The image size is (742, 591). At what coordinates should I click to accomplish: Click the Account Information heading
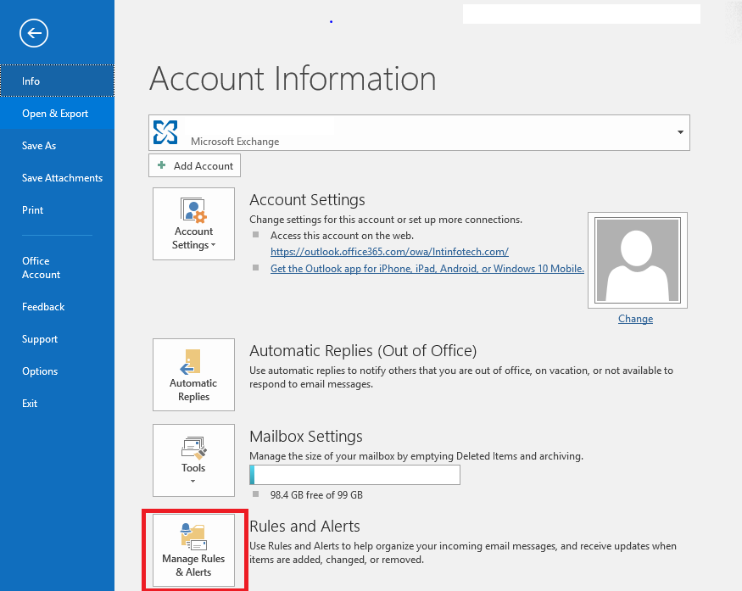tap(293, 79)
